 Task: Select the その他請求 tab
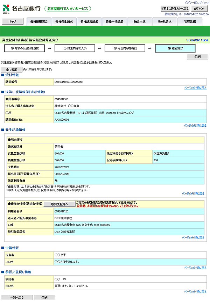[165, 22]
